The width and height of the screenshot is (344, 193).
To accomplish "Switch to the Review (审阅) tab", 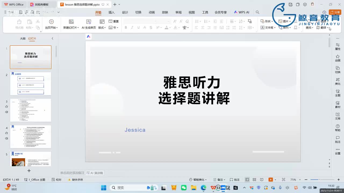I will (178, 12).
